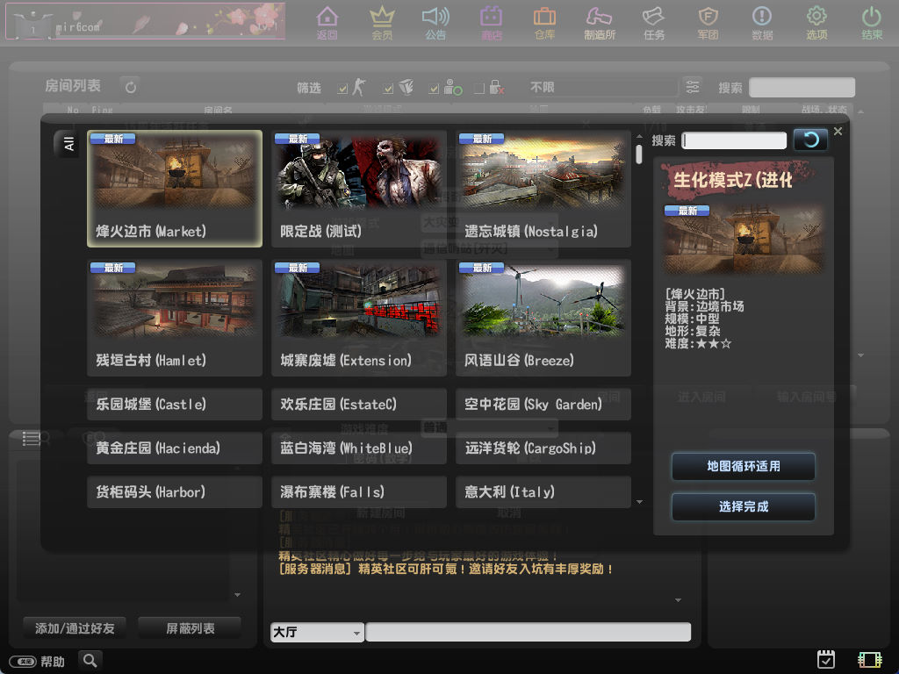Image resolution: width=899 pixels, height=674 pixels.
Task: Click friends list scroll down arrow
Action: coord(237,595)
